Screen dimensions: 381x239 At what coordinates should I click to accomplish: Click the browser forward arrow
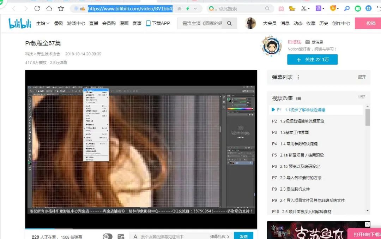click(x=25, y=9)
